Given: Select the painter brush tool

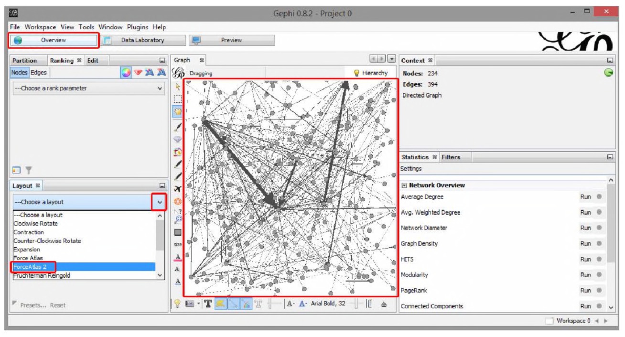Looking at the screenshot, I should (178, 127).
